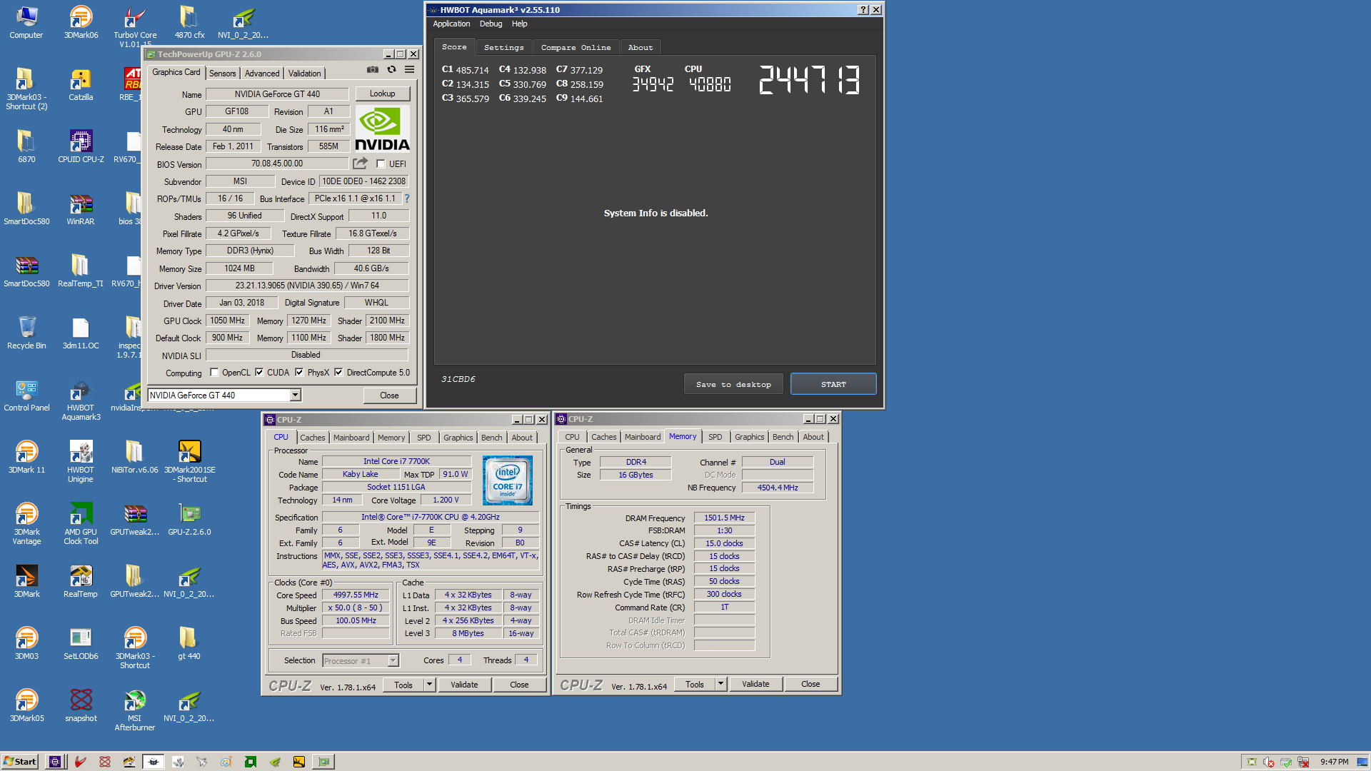Image resolution: width=1371 pixels, height=771 pixels.
Task: Click the NVIDIA logo in GPU-Z
Action: click(x=382, y=128)
